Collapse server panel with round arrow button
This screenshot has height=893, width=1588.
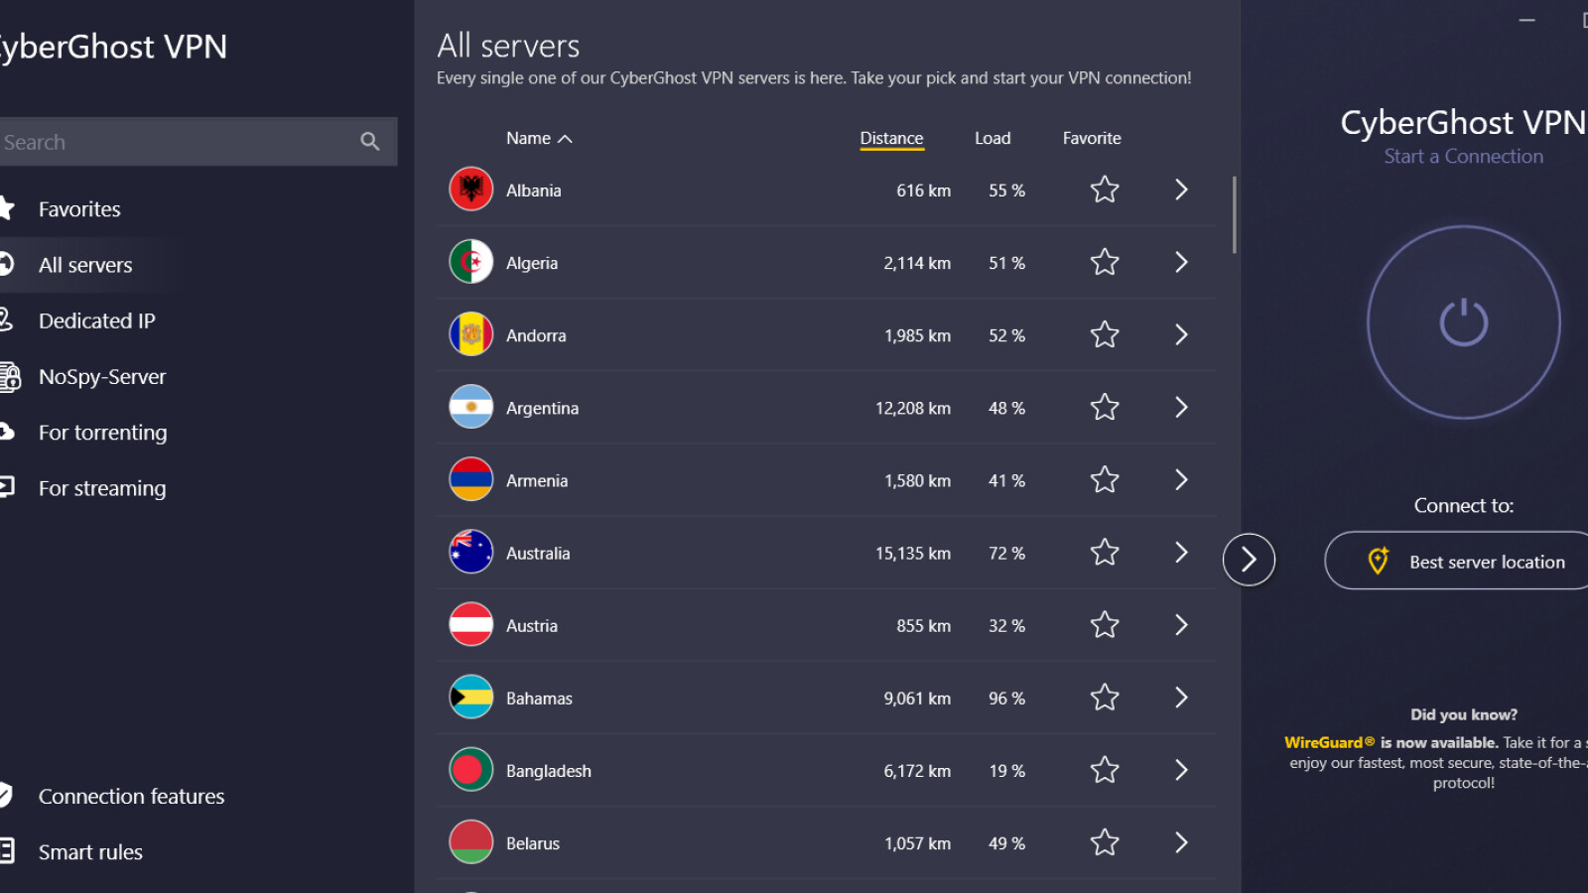coord(1249,560)
